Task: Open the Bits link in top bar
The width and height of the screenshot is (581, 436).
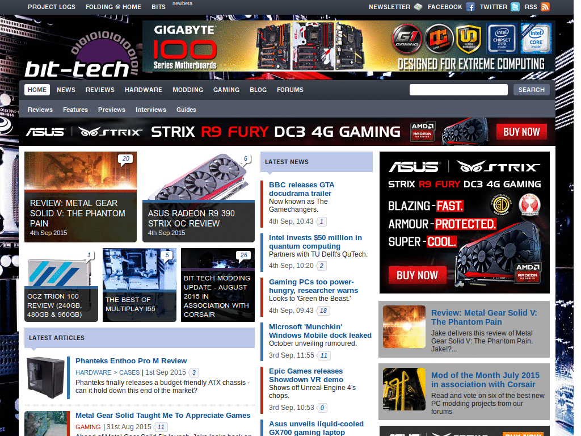Action: 159,7
